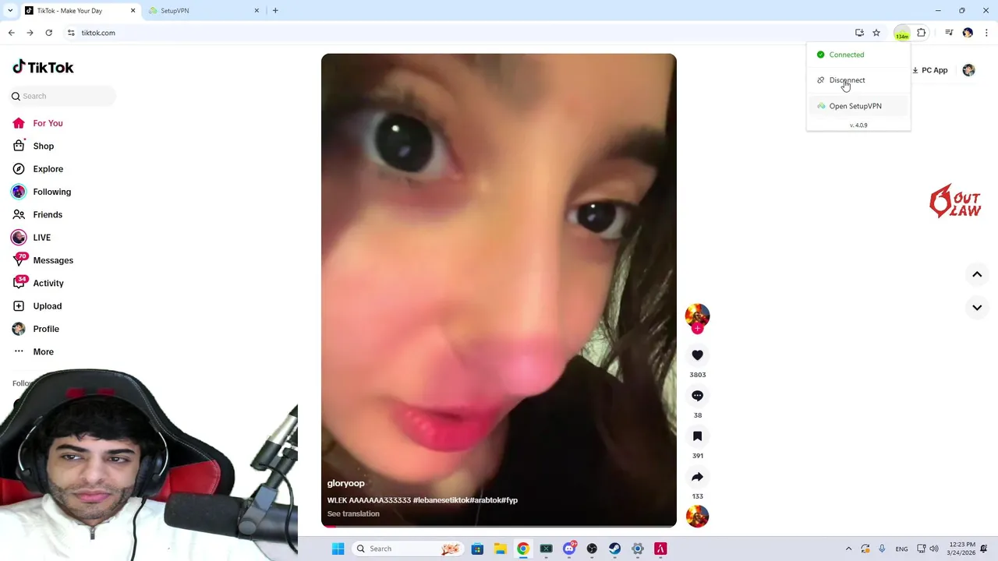Click the 3803 likes count
Screen dimensions: 998x561
pyautogui.click(x=697, y=375)
